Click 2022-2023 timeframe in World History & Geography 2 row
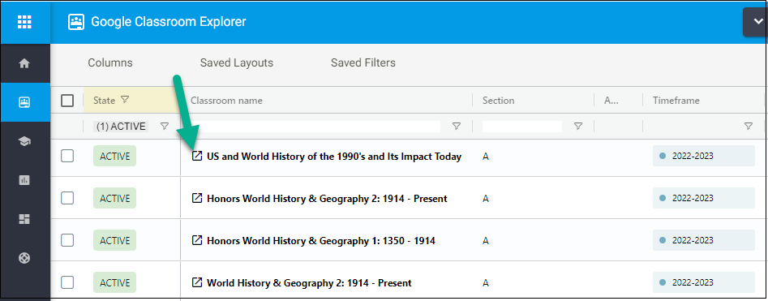768x301 pixels. point(704,283)
